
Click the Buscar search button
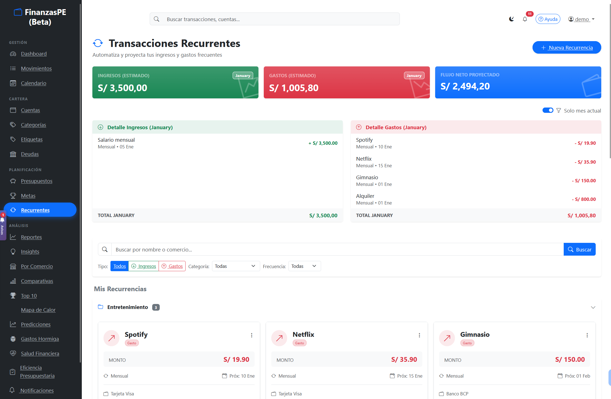click(x=580, y=250)
